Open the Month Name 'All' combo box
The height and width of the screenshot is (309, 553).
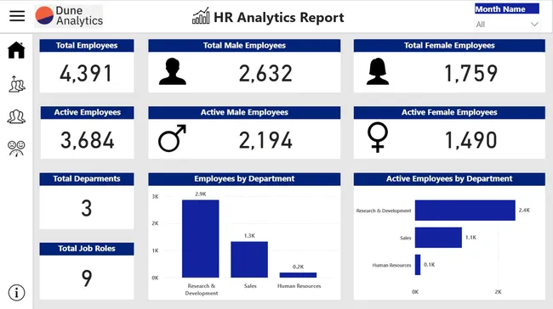507,25
